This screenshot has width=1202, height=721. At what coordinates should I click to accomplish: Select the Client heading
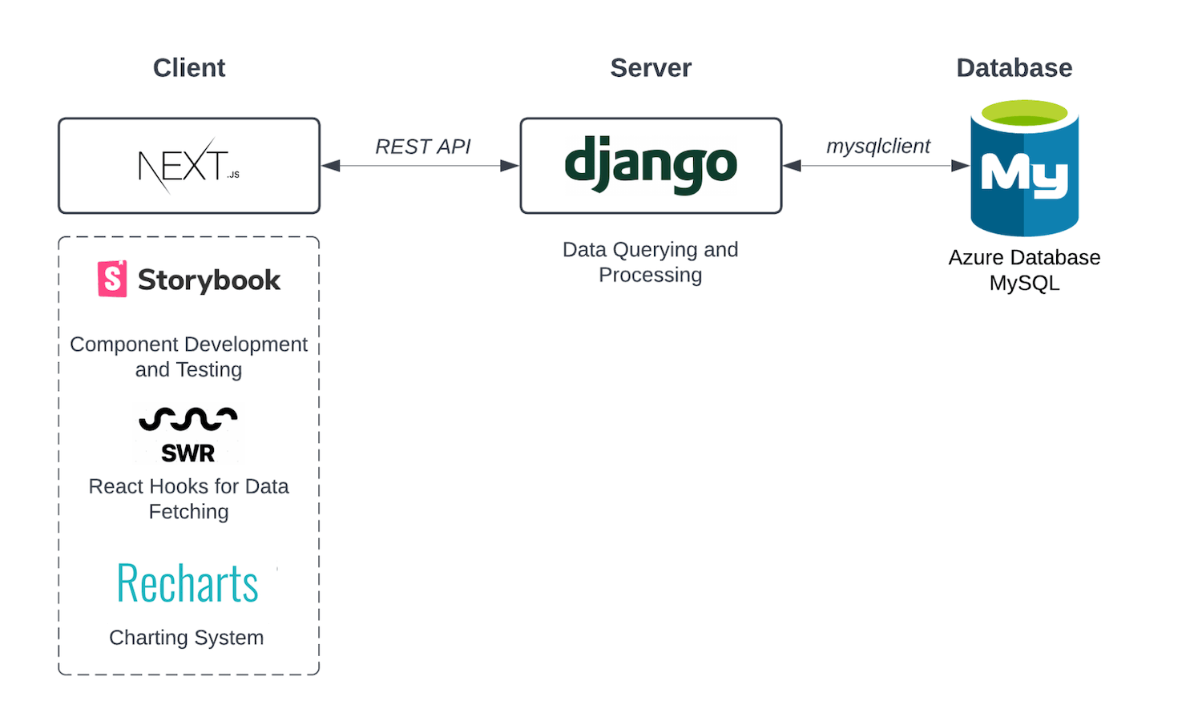click(x=189, y=68)
